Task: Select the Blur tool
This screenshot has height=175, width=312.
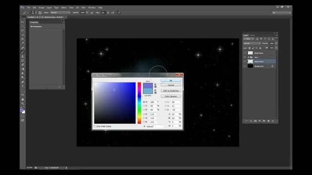Action: pyautogui.click(x=22, y=73)
